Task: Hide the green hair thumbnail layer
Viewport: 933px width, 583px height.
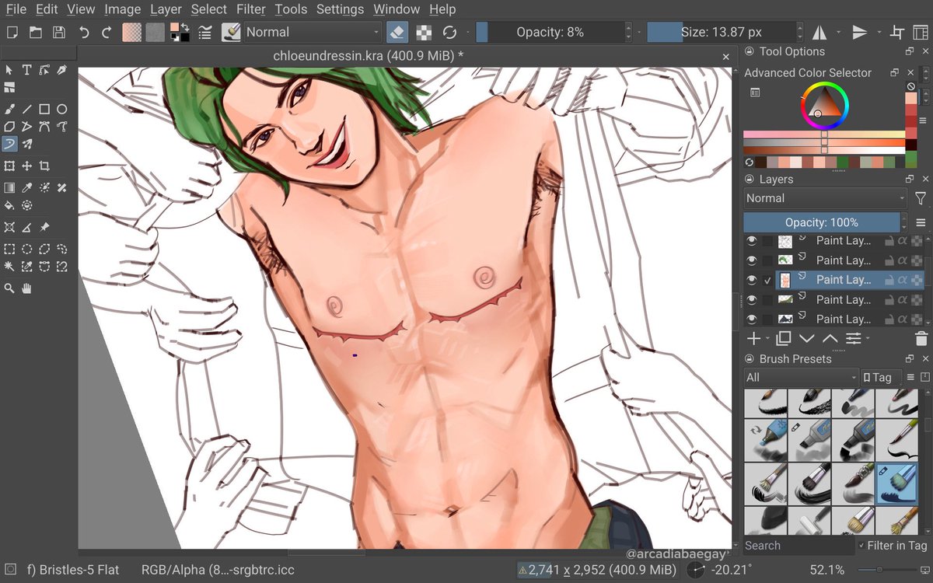Action: pyautogui.click(x=751, y=260)
